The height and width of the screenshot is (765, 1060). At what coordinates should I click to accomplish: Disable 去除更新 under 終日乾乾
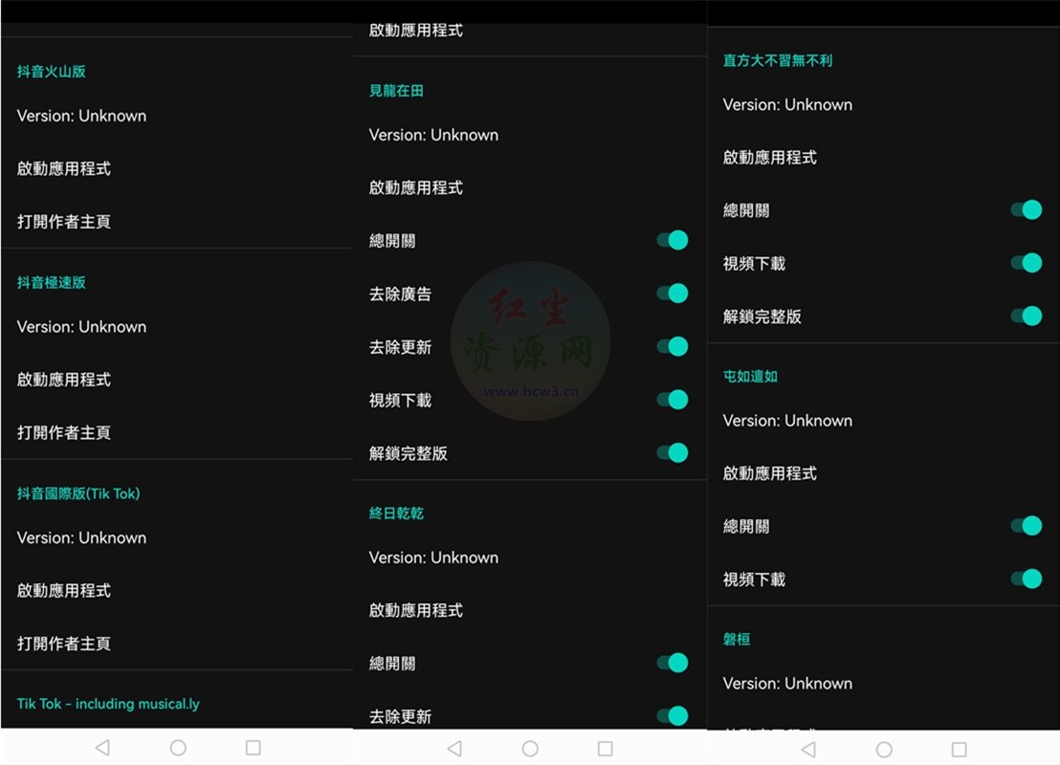pyautogui.click(x=673, y=715)
